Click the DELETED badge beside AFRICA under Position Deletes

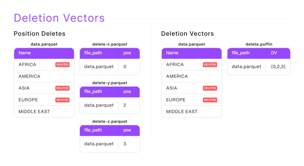point(62,64)
